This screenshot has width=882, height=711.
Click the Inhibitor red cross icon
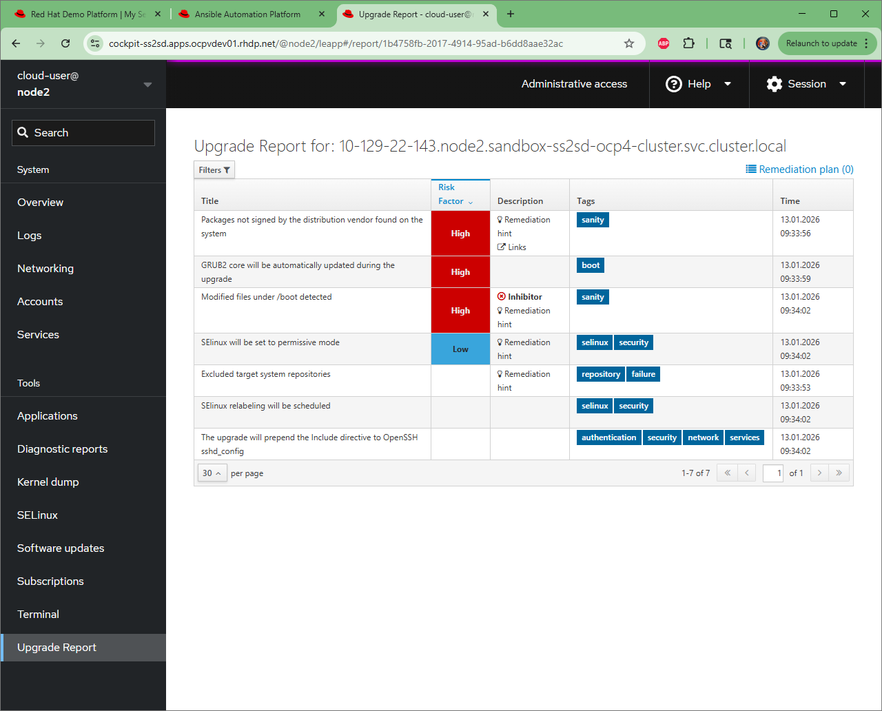(502, 297)
